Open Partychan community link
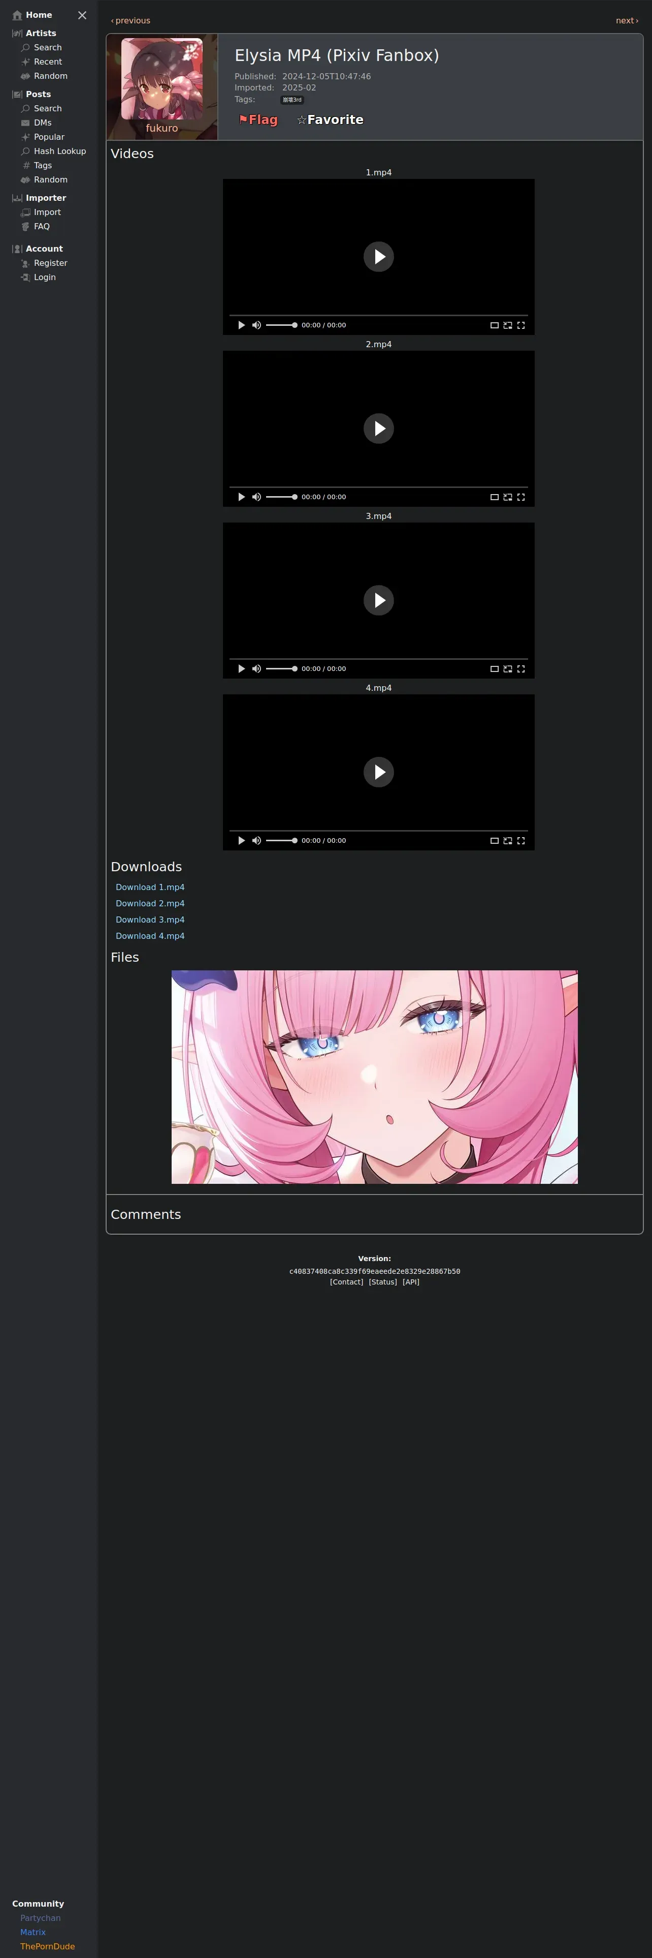Image resolution: width=652 pixels, height=1958 pixels. [40, 1918]
